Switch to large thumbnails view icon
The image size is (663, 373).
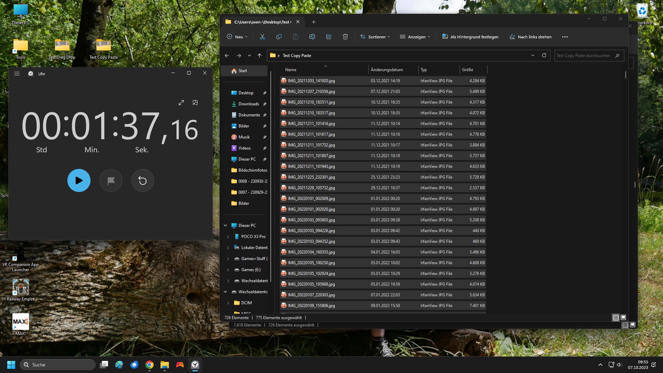(623, 317)
